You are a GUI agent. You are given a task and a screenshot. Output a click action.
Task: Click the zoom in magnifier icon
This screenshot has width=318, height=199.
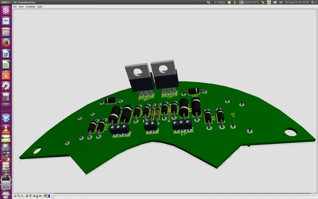(19, 196)
